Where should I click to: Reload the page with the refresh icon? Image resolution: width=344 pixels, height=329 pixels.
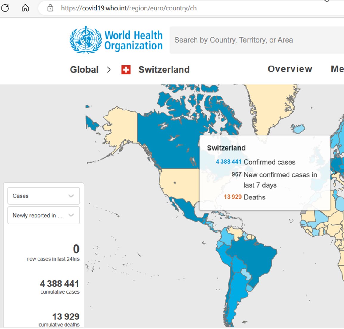(x=5, y=8)
